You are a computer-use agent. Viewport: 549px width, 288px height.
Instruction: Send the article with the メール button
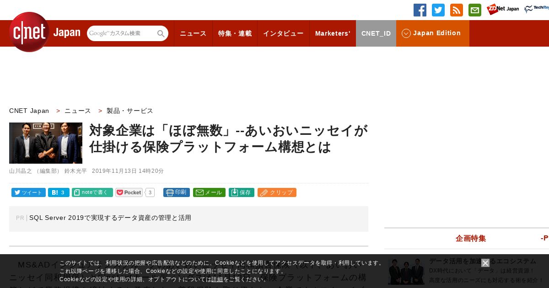[209, 192]
